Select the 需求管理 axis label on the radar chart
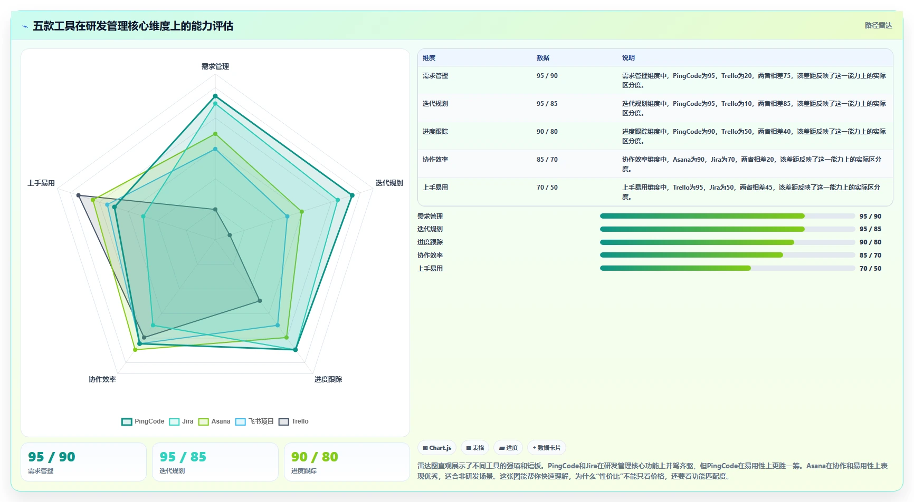Viewport: 914px width, 502px height. [x=215, y=66]
